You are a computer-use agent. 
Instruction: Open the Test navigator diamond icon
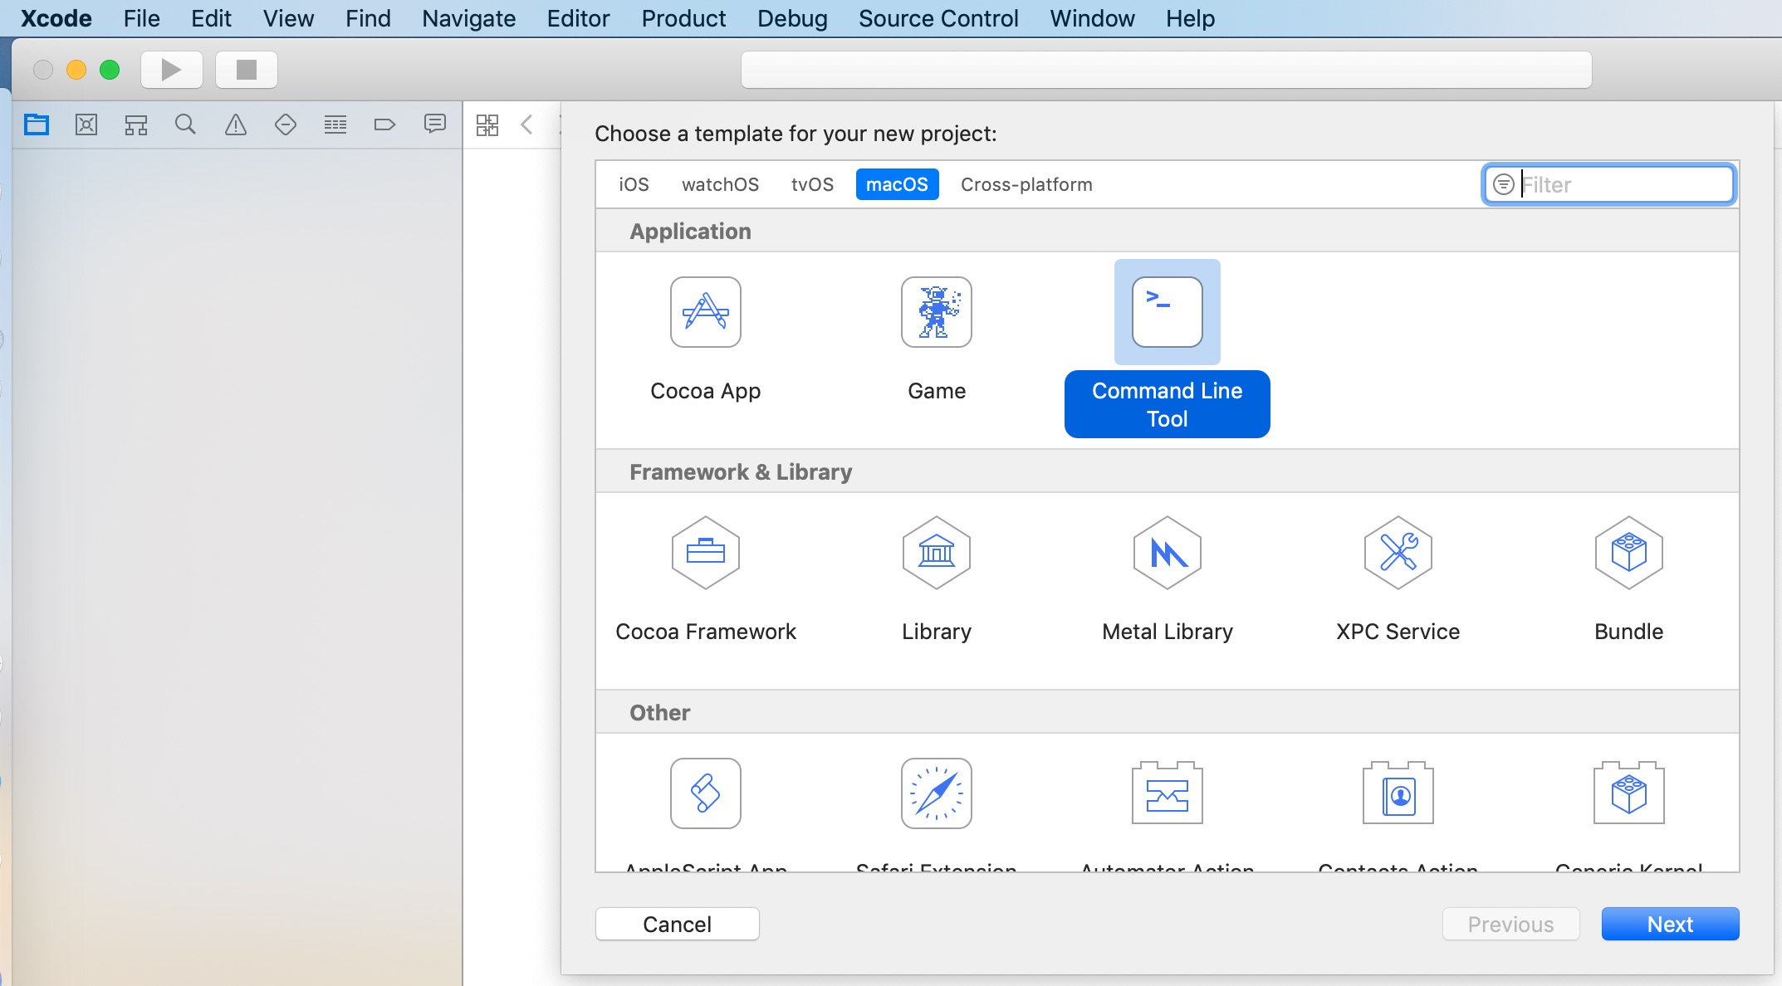click(286, 125)
